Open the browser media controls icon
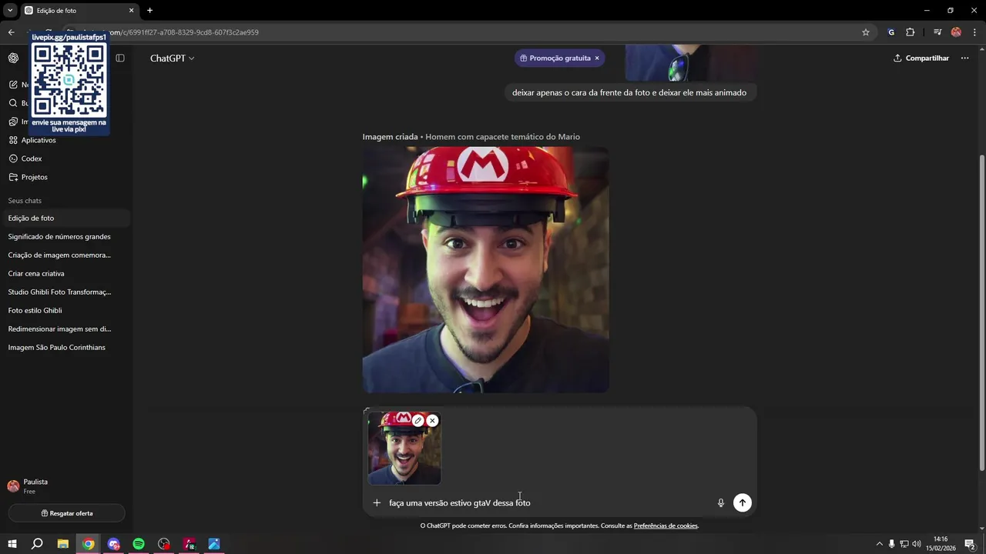 pyautogui.click(x=937, y=32)
